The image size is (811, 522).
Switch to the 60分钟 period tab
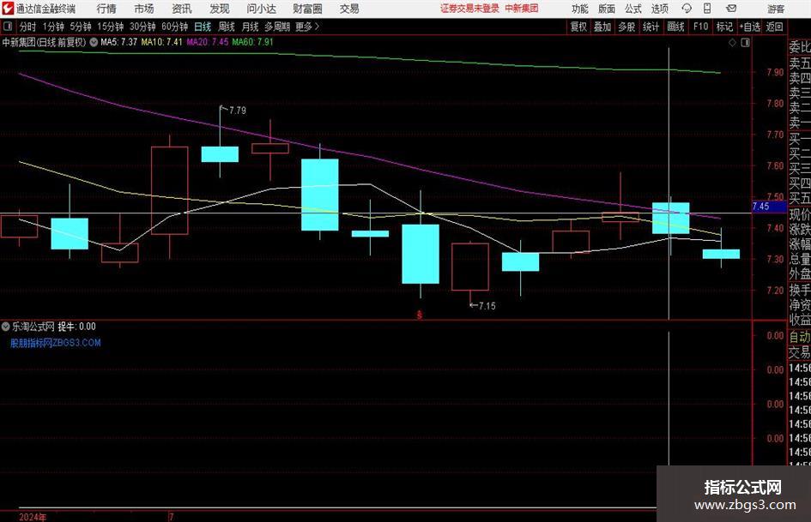[174, 27]
